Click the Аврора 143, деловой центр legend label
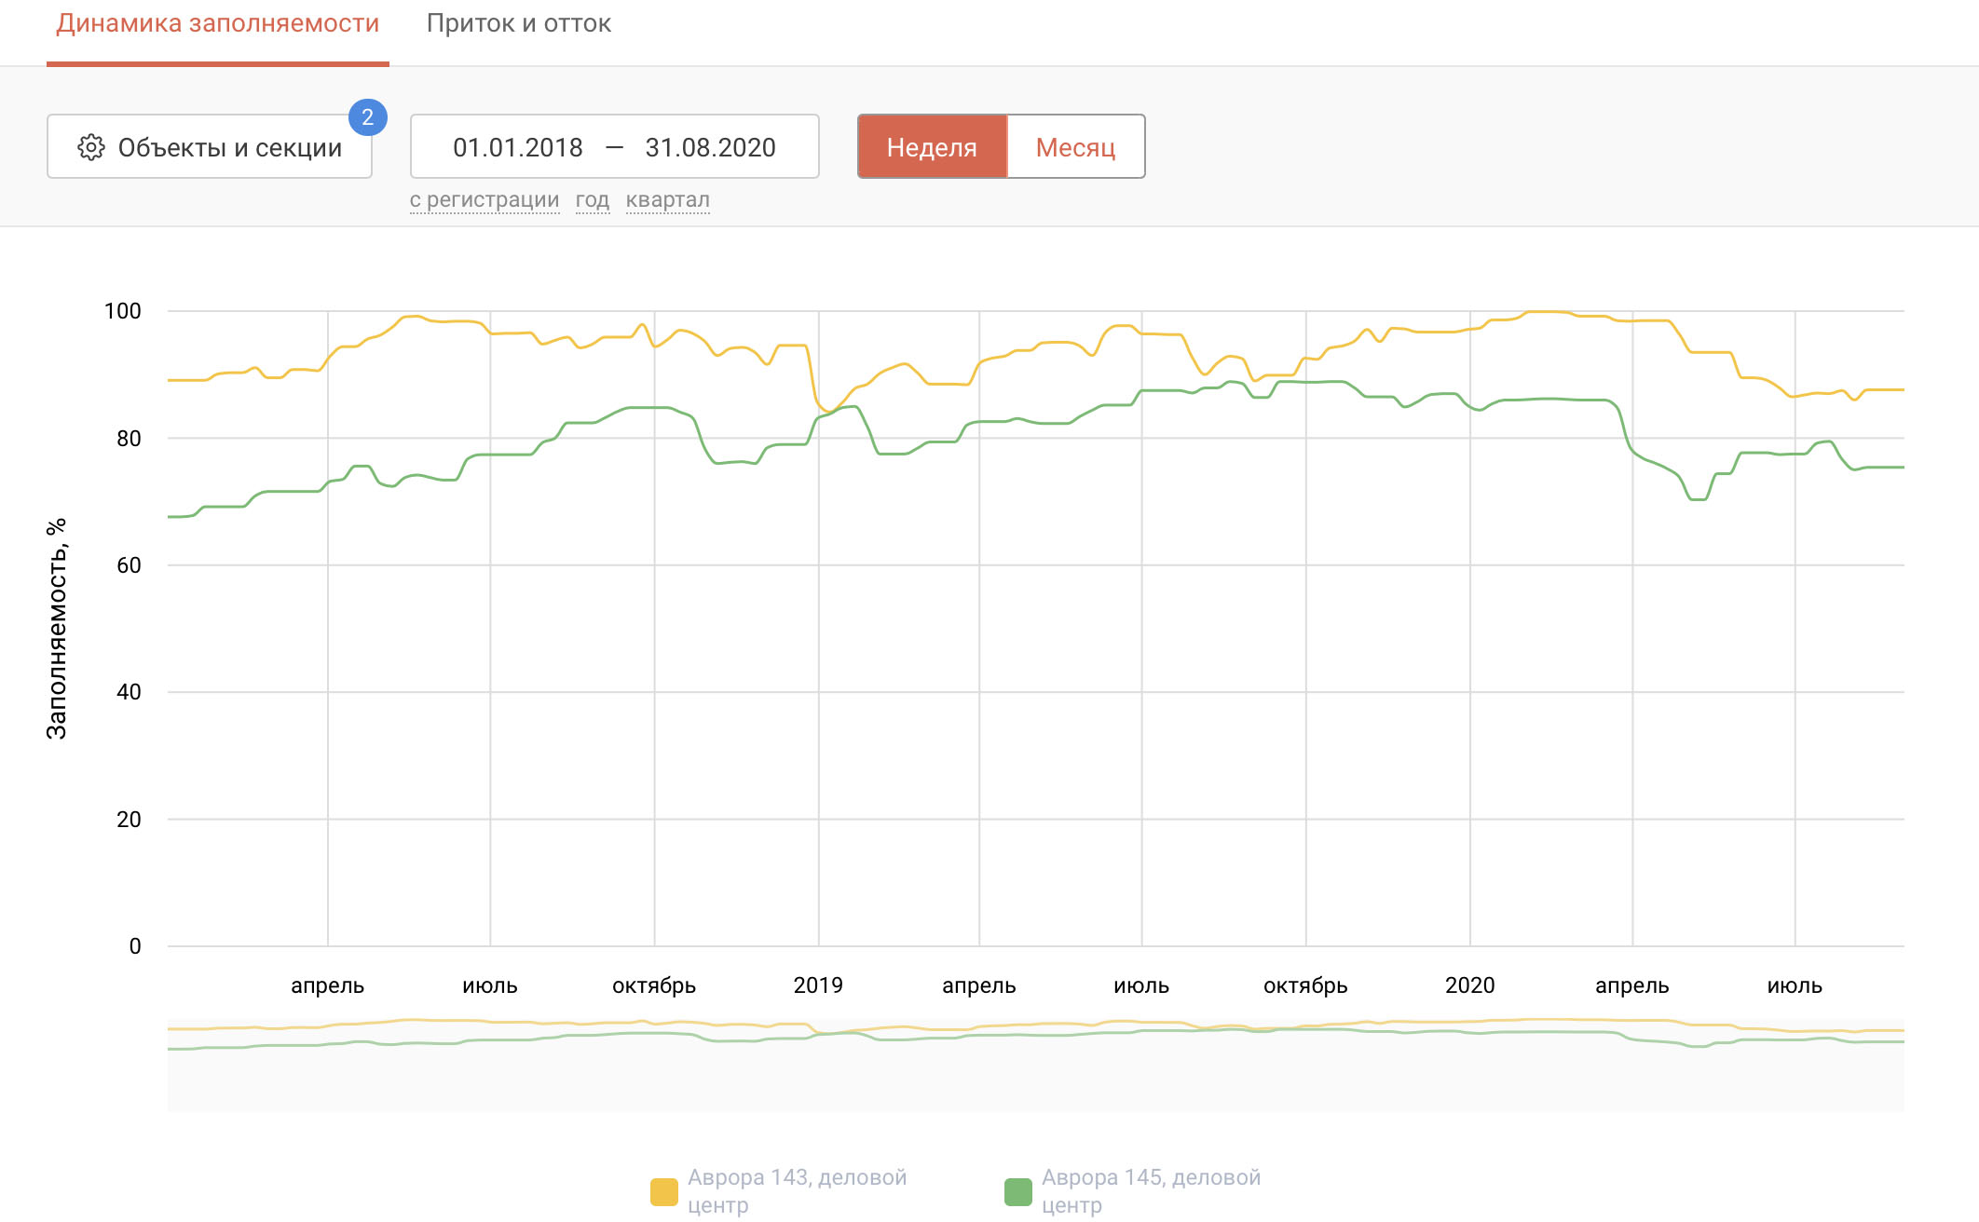The image size is (1979, 1222). [x=798, y=1191]
